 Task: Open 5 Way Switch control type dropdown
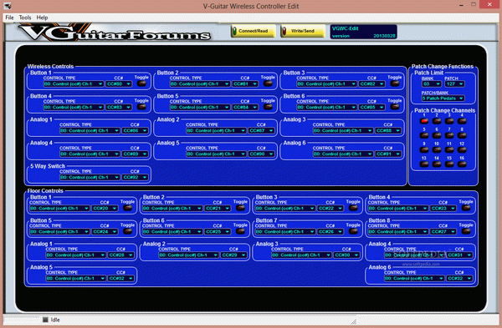tap(90, 177)
